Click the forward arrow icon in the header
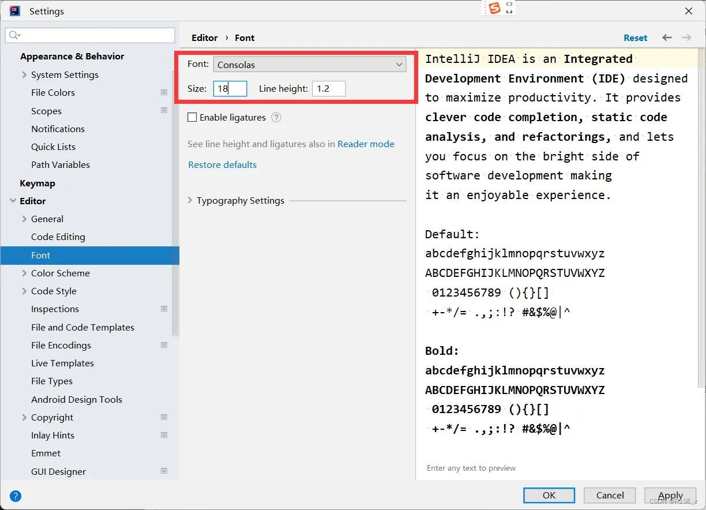The image size is (706, 510). [686, 37]
